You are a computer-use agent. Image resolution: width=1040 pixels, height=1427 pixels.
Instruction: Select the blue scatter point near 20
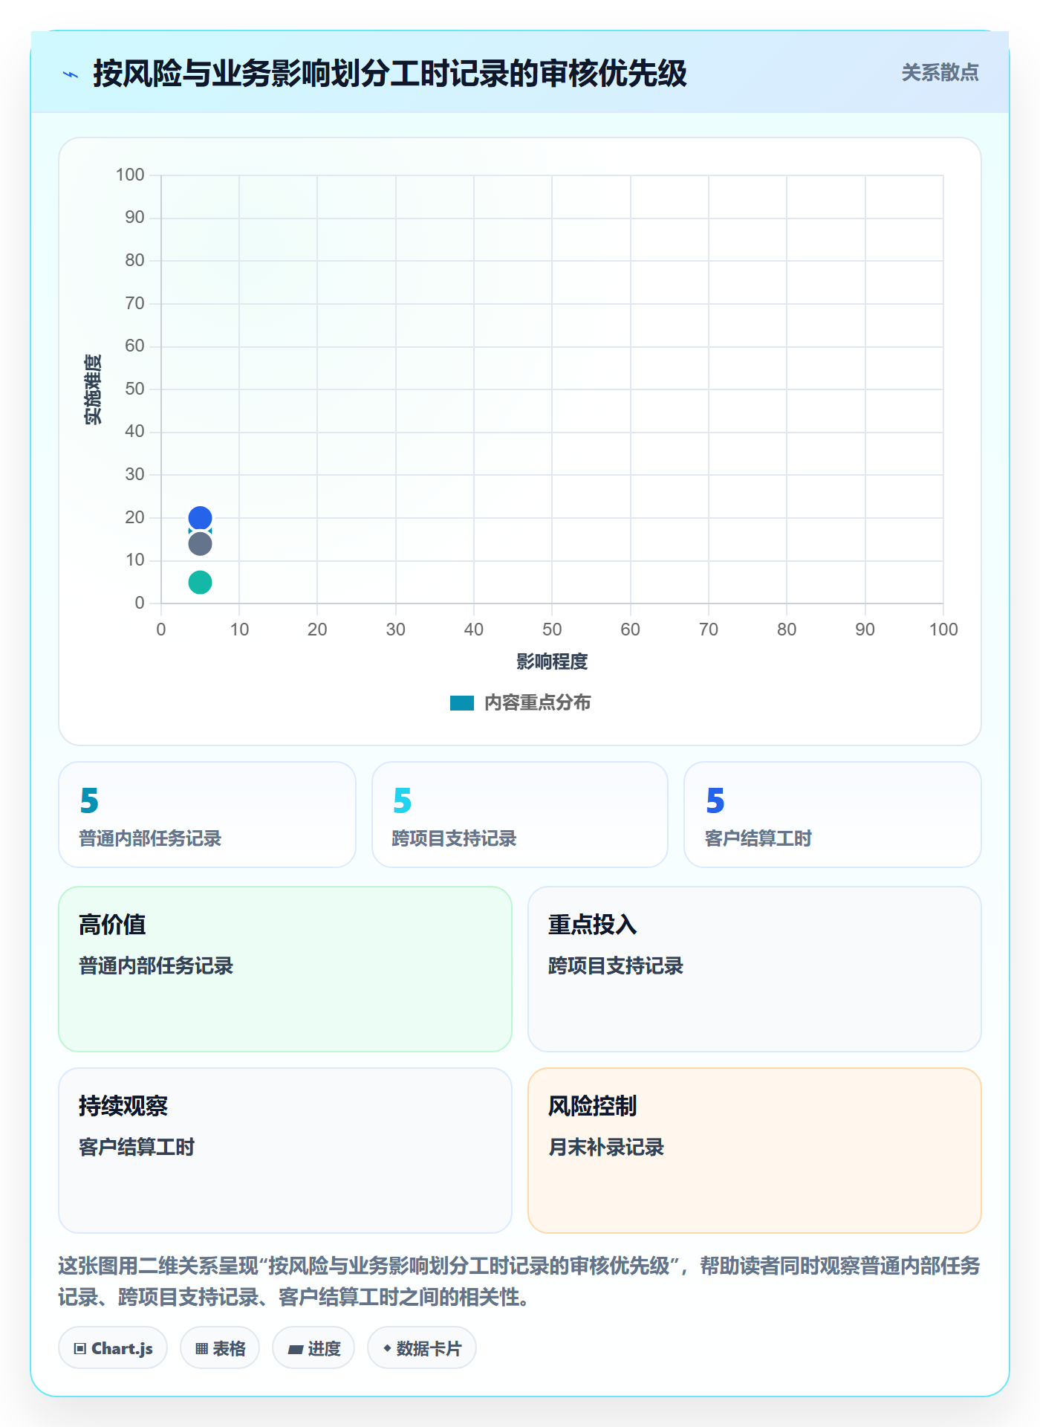coord(200,517)
